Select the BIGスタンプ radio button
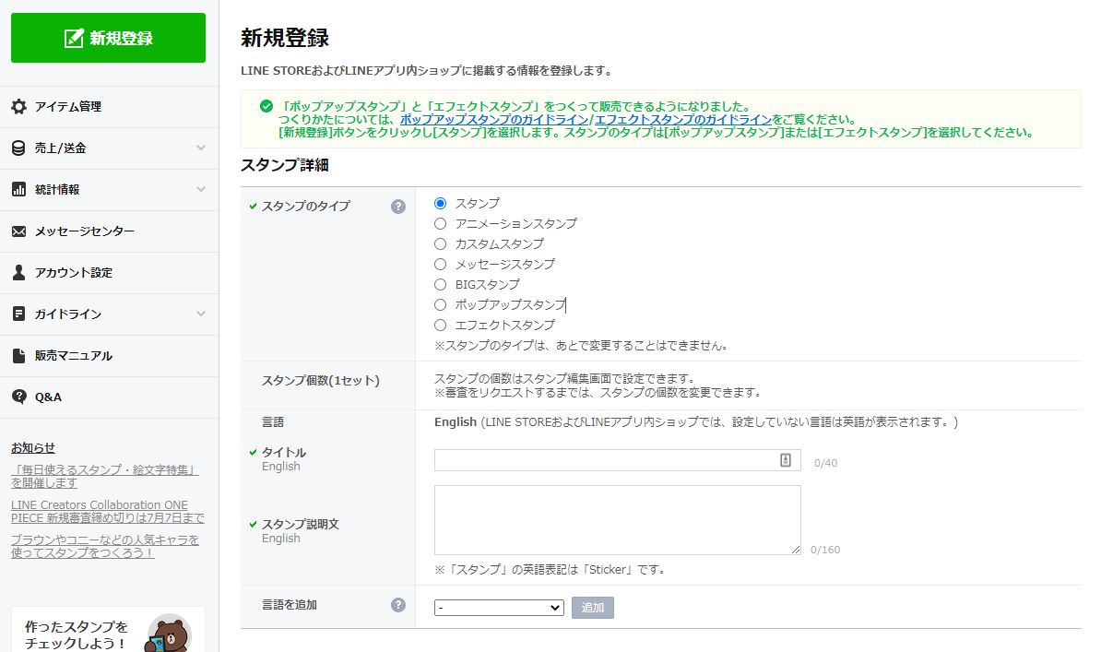Image resolution: width=1101 pixels, height=652 pixels. point(440,285)
